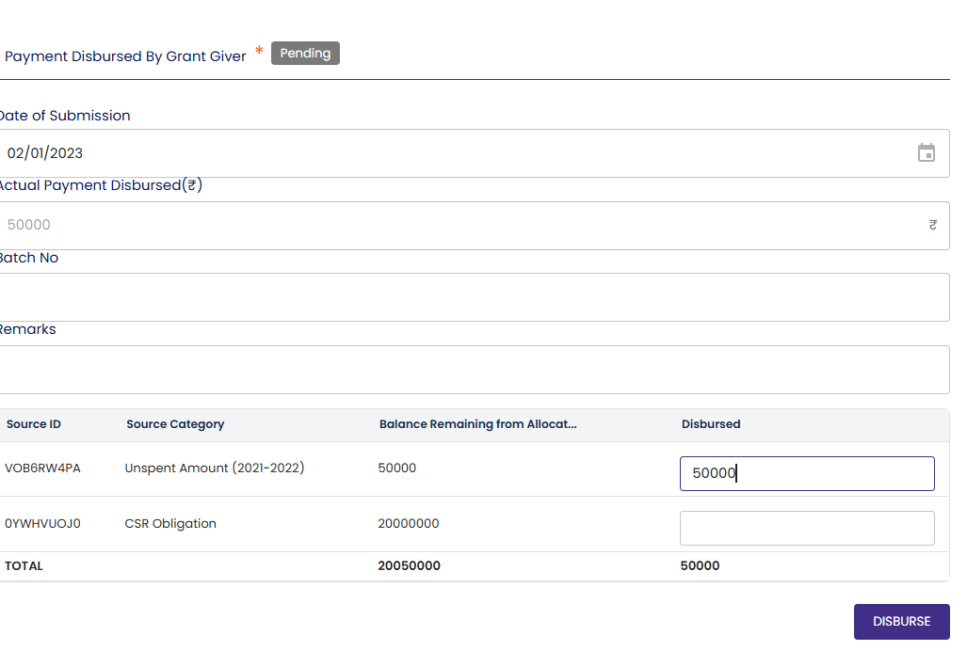Select source ID 0YWHVUOJ0 cell

point(42,524)
